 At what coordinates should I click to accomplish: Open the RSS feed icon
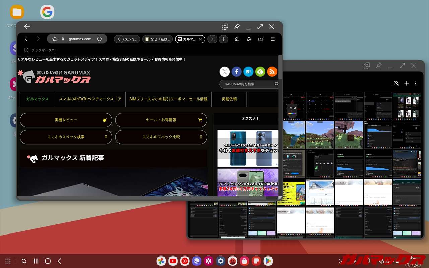click(272, 71)
